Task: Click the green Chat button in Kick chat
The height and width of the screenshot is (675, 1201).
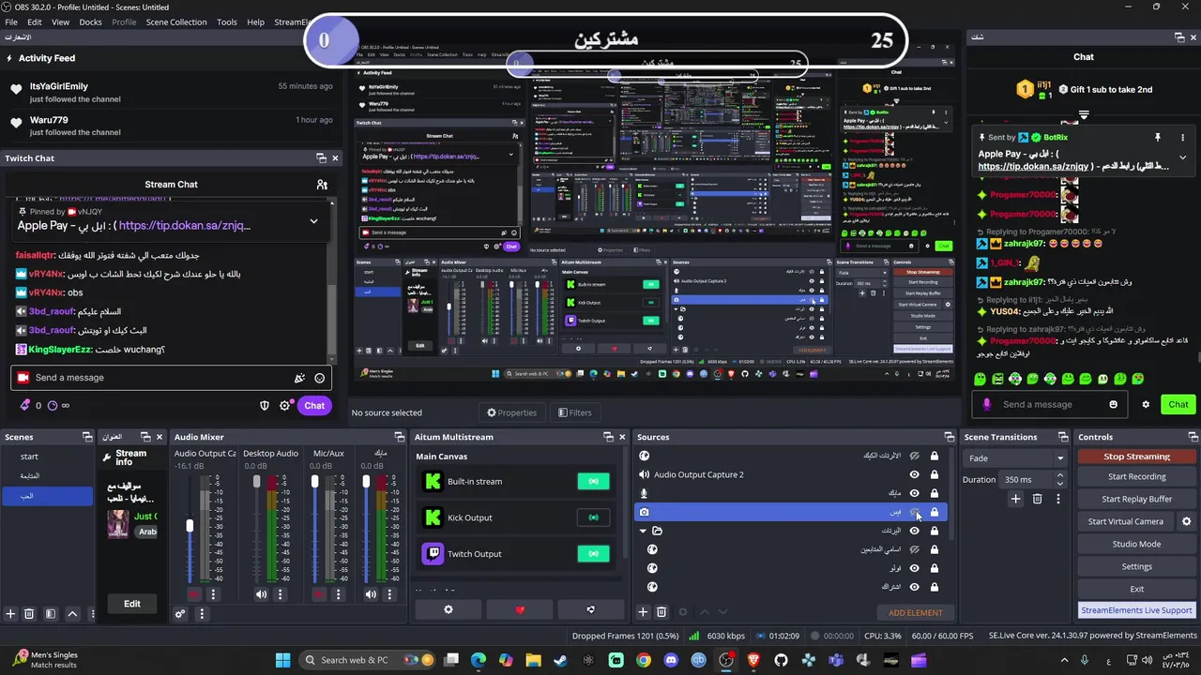Action: pos(1178,405)
